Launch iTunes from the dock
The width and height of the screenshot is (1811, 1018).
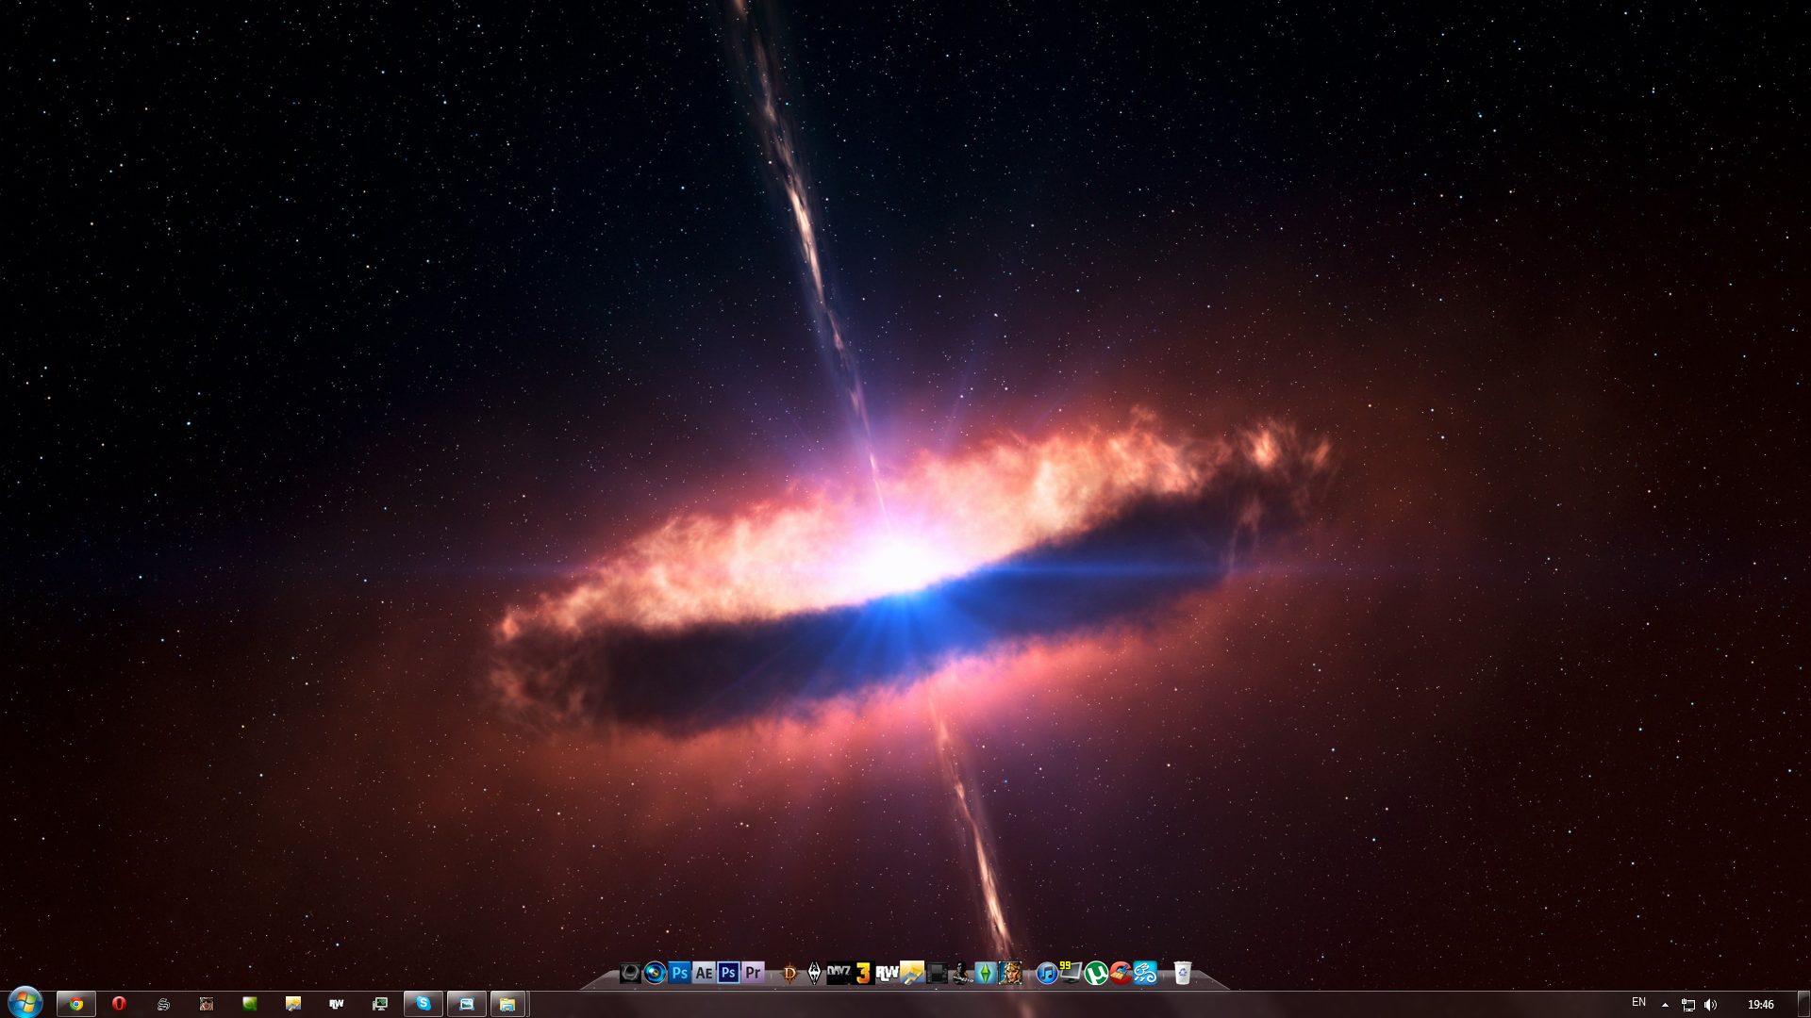[x=1046, y=974]
